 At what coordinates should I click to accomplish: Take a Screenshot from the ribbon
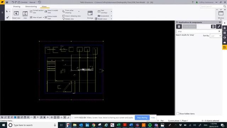(103, 16)
